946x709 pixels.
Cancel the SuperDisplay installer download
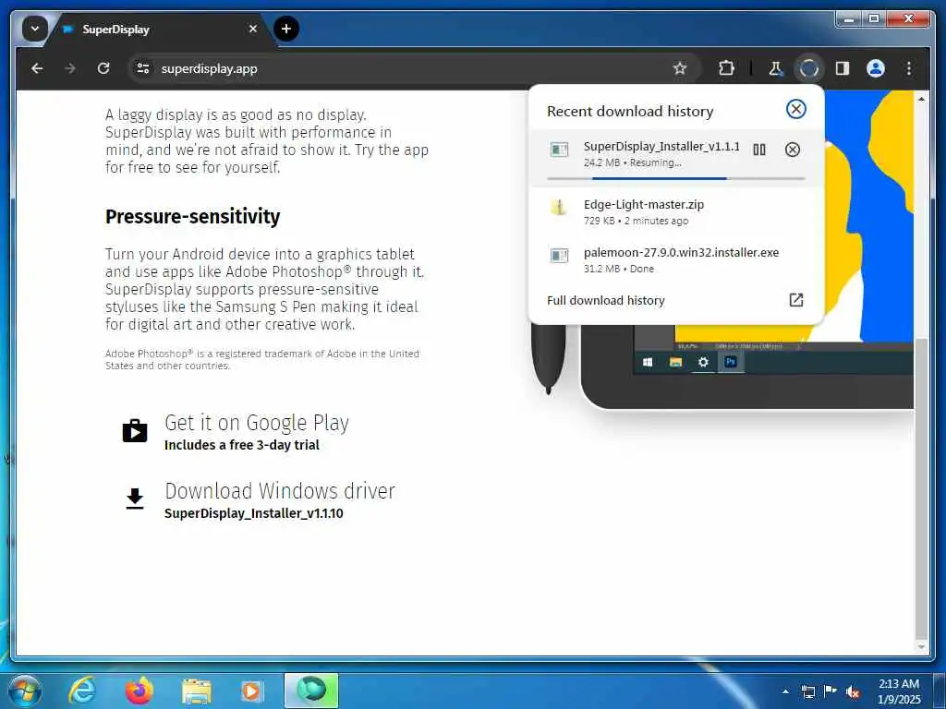click(792, 150)
